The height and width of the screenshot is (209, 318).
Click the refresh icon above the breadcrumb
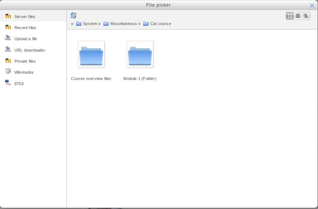(x=73, y=15)
